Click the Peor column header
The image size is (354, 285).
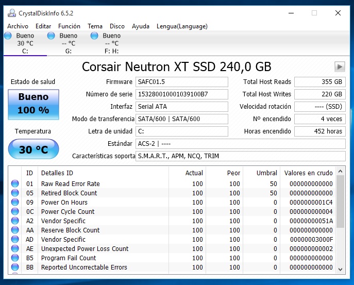224,173
